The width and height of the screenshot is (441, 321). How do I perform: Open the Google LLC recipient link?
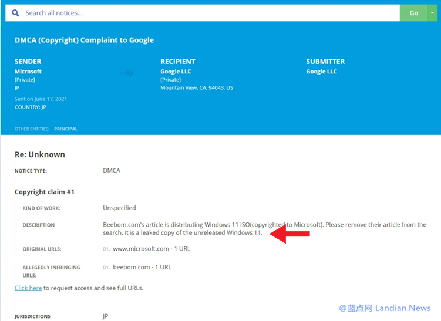[176, 72]
